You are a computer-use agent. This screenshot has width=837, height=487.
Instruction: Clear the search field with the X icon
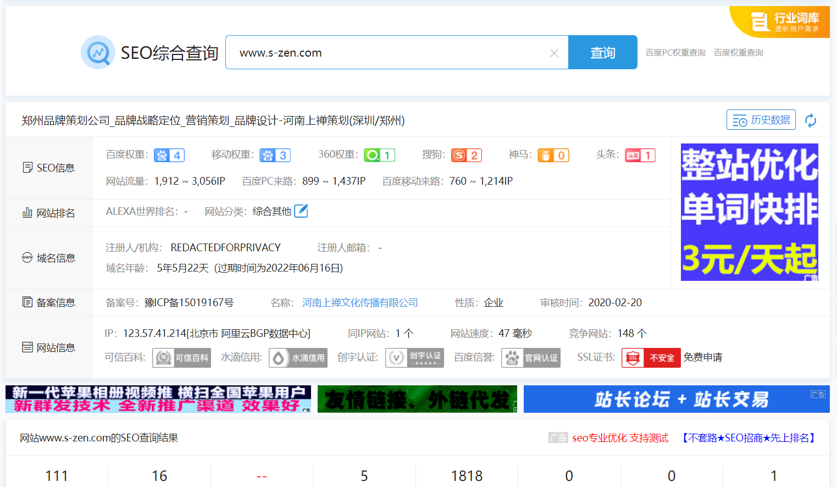pyautogui.click(x=554, y=53)
